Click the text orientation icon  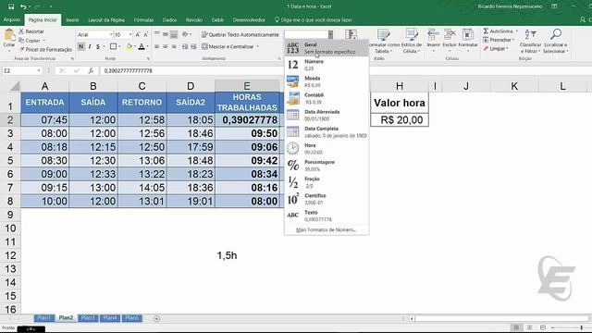pyautogui.click(x=185, y=34)
